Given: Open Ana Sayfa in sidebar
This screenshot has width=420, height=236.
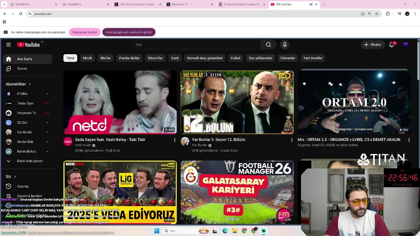Looking at the screenshot, I should point(27,59).
